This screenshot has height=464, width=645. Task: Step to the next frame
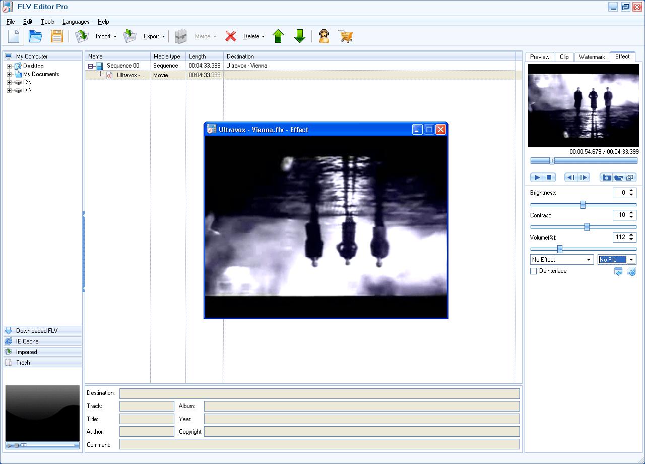(x=583, y=178)
